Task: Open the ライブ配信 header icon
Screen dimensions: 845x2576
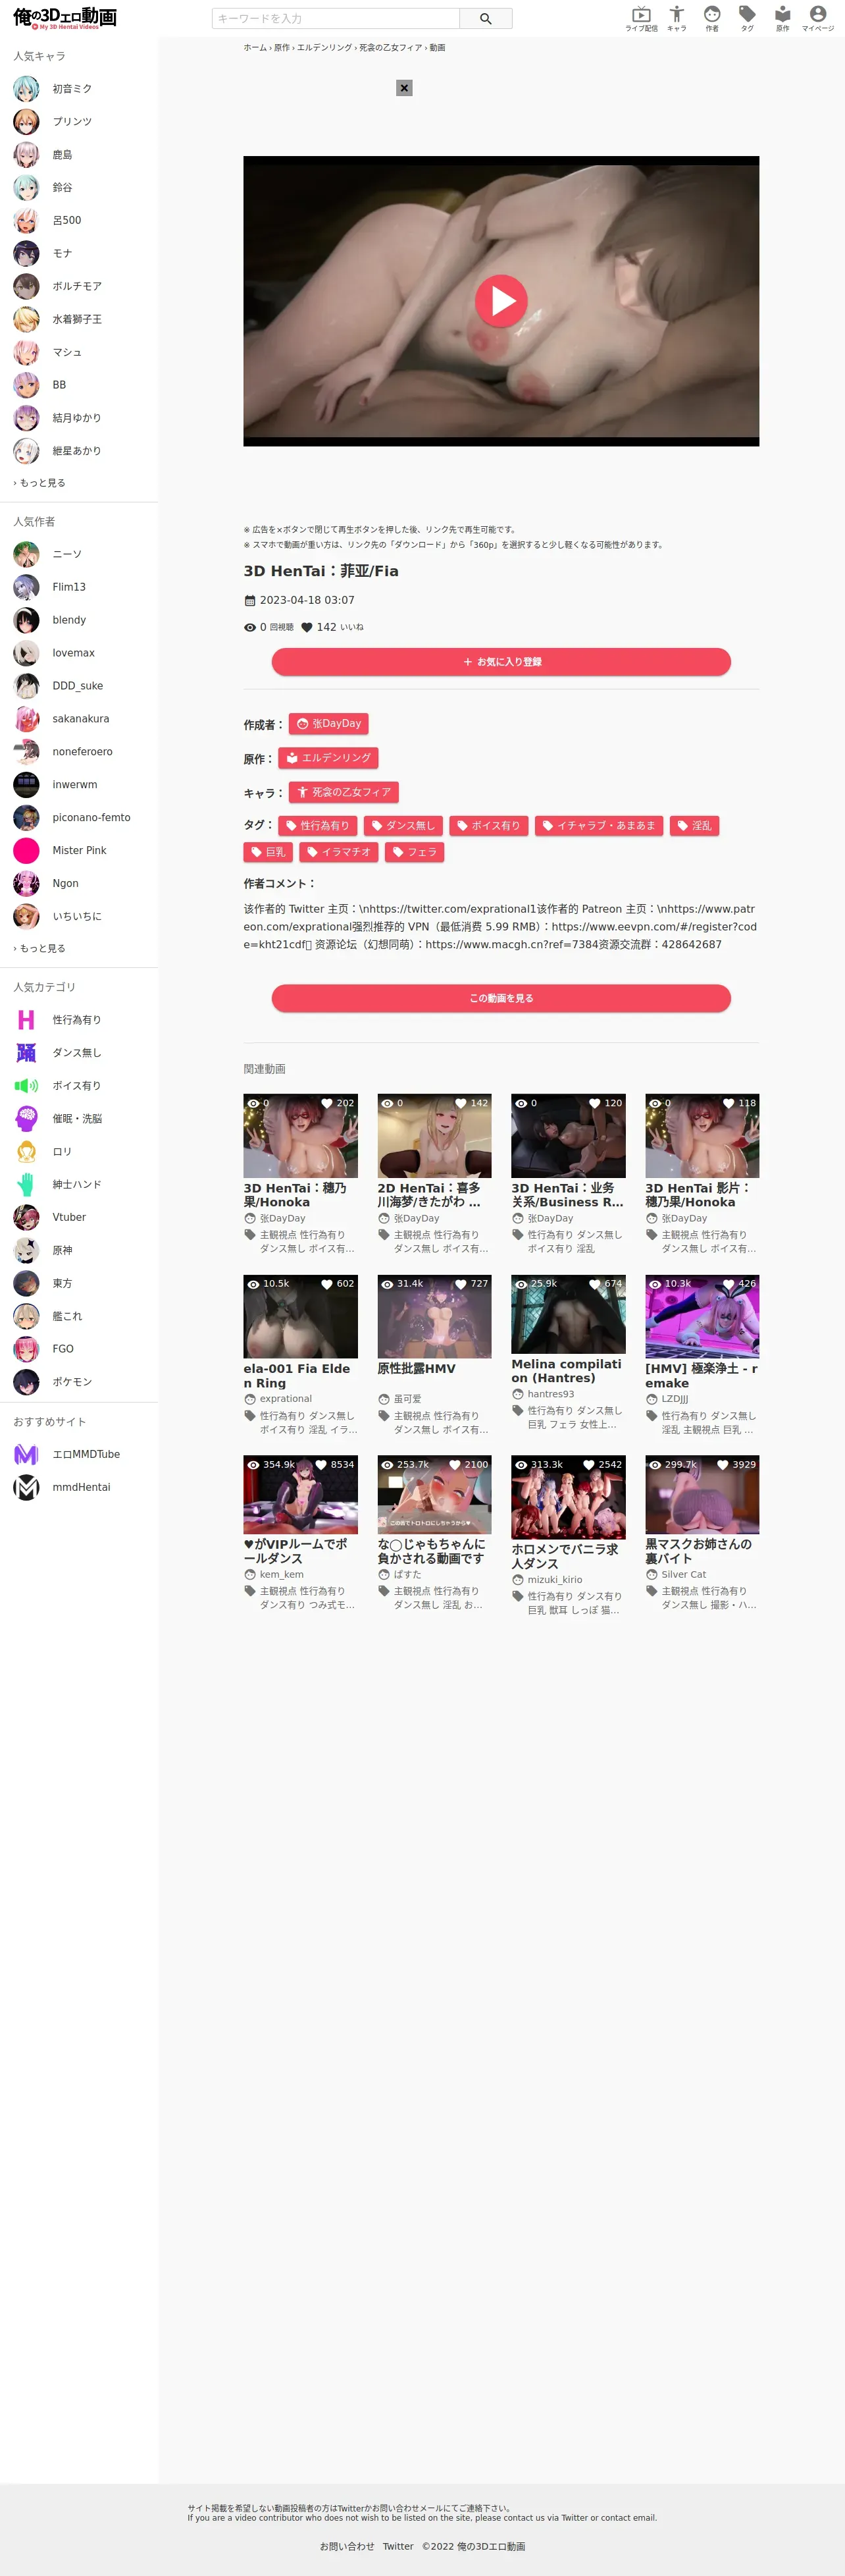Action: point(641,18)
